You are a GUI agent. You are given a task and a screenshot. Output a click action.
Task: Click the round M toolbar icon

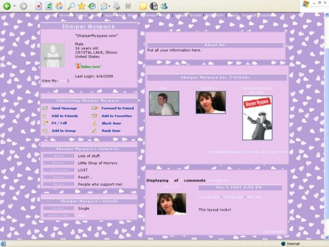pos(154,6)
